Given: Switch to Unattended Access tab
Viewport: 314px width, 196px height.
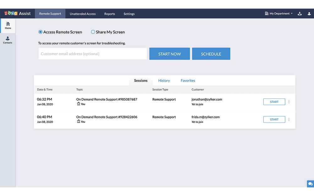Looking at the screenshot, I should point(83,14).
